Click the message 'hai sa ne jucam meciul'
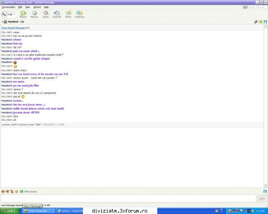This screenshot has width=268, height=214. point(27,36)
